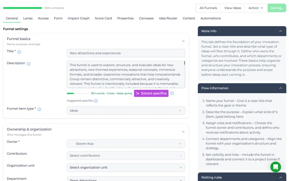Click the info icon beside Description label
Image resolution: width=289 pixels, height=181 pixels.
[x=29, y=64]
